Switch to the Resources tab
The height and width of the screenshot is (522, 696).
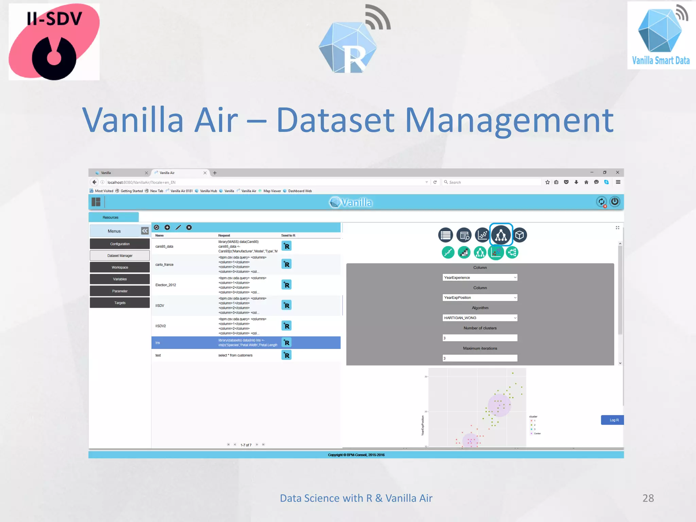[114, 217]
